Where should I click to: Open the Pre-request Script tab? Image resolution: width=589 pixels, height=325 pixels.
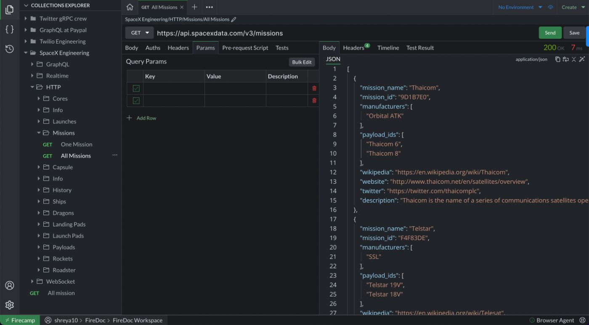click(x=245, y=48)
